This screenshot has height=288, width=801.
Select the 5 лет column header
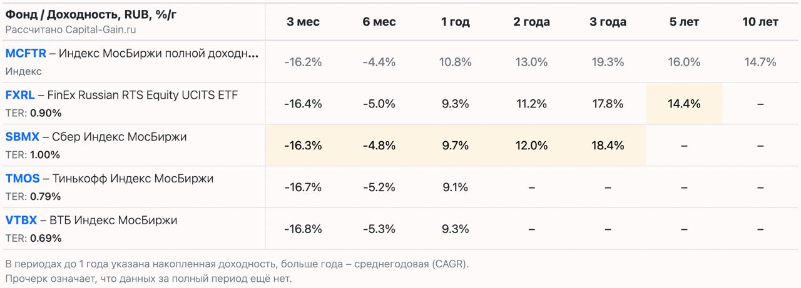(684, 22)
